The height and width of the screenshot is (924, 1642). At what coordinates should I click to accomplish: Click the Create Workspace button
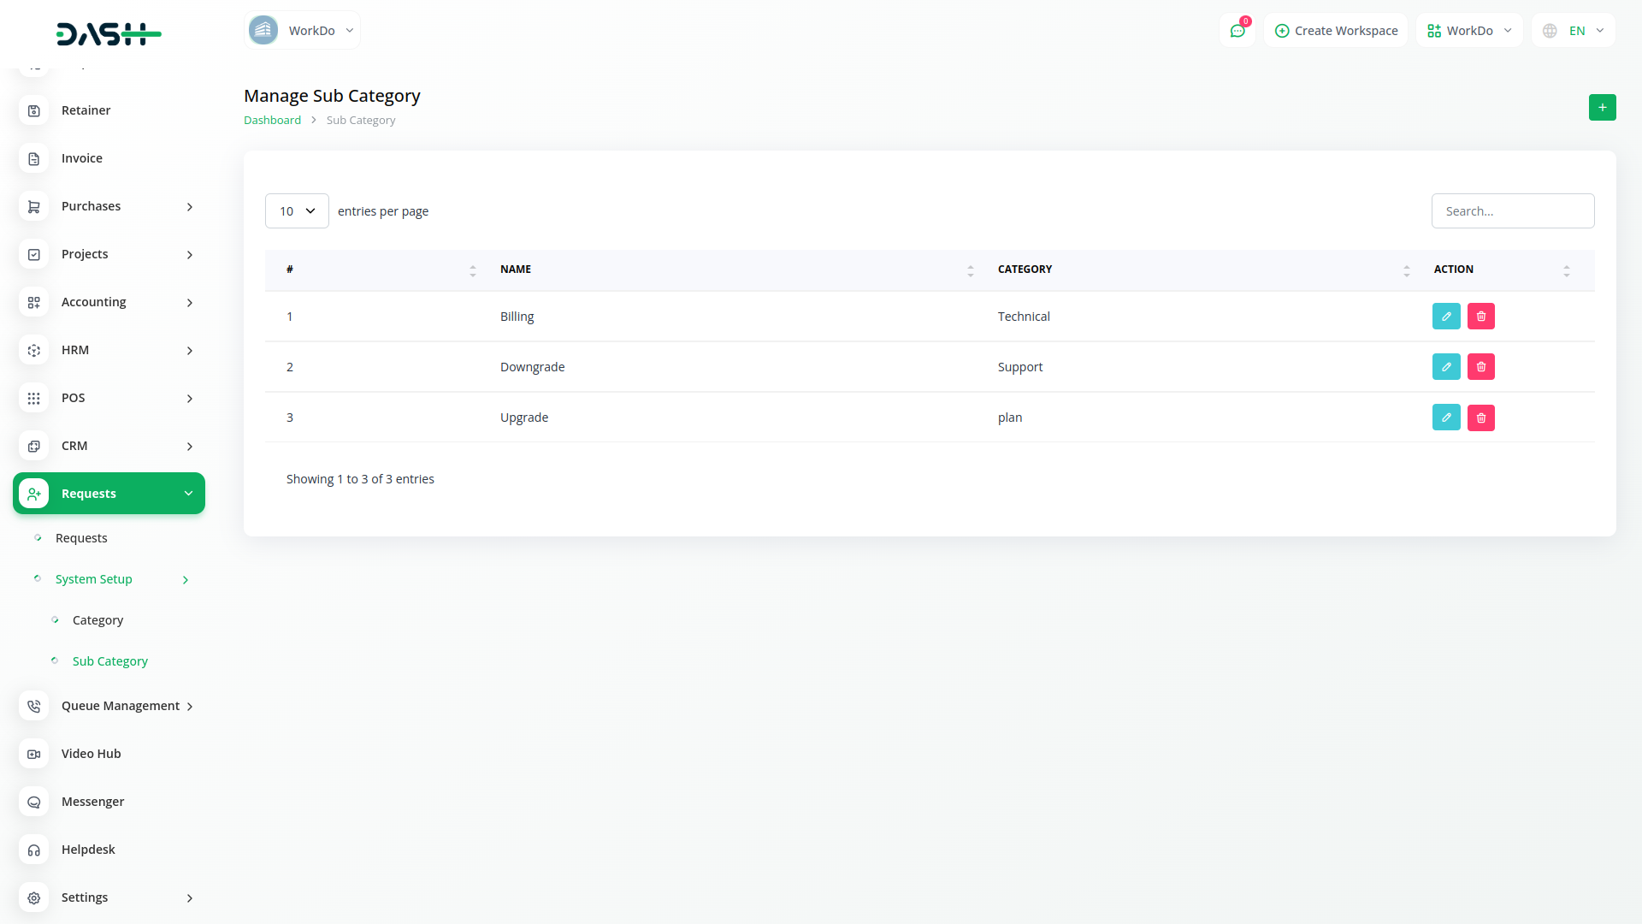pos(1336,31)
